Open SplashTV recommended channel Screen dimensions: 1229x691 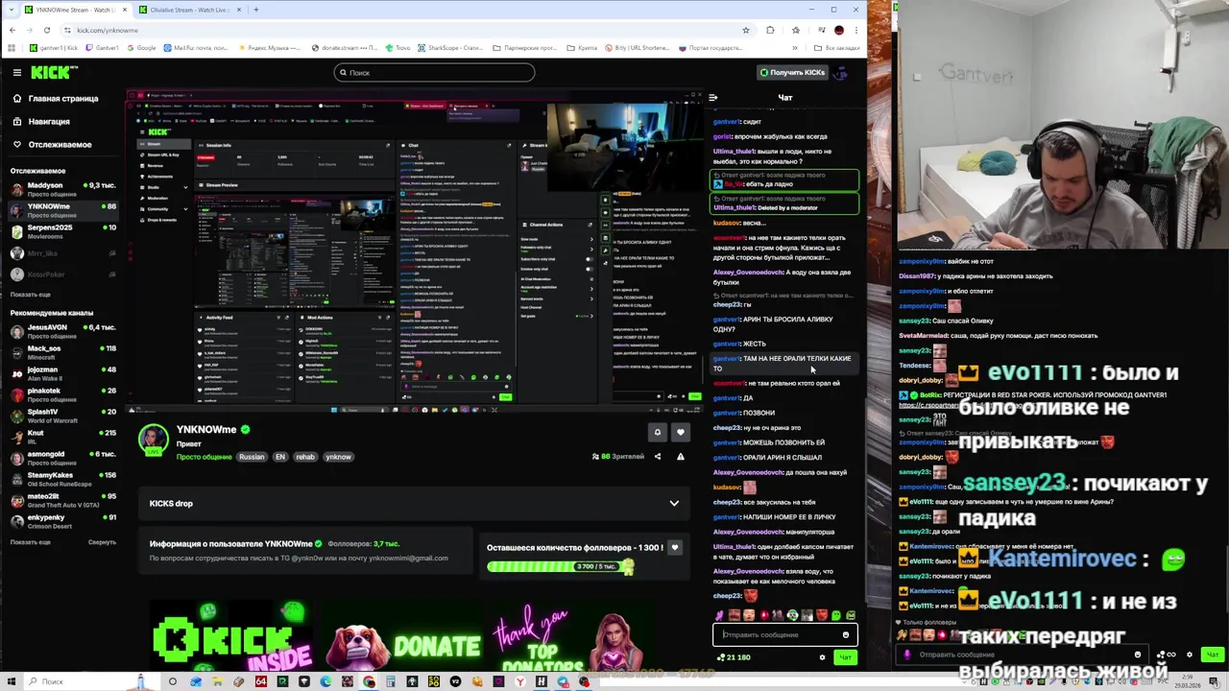(62, 415)
